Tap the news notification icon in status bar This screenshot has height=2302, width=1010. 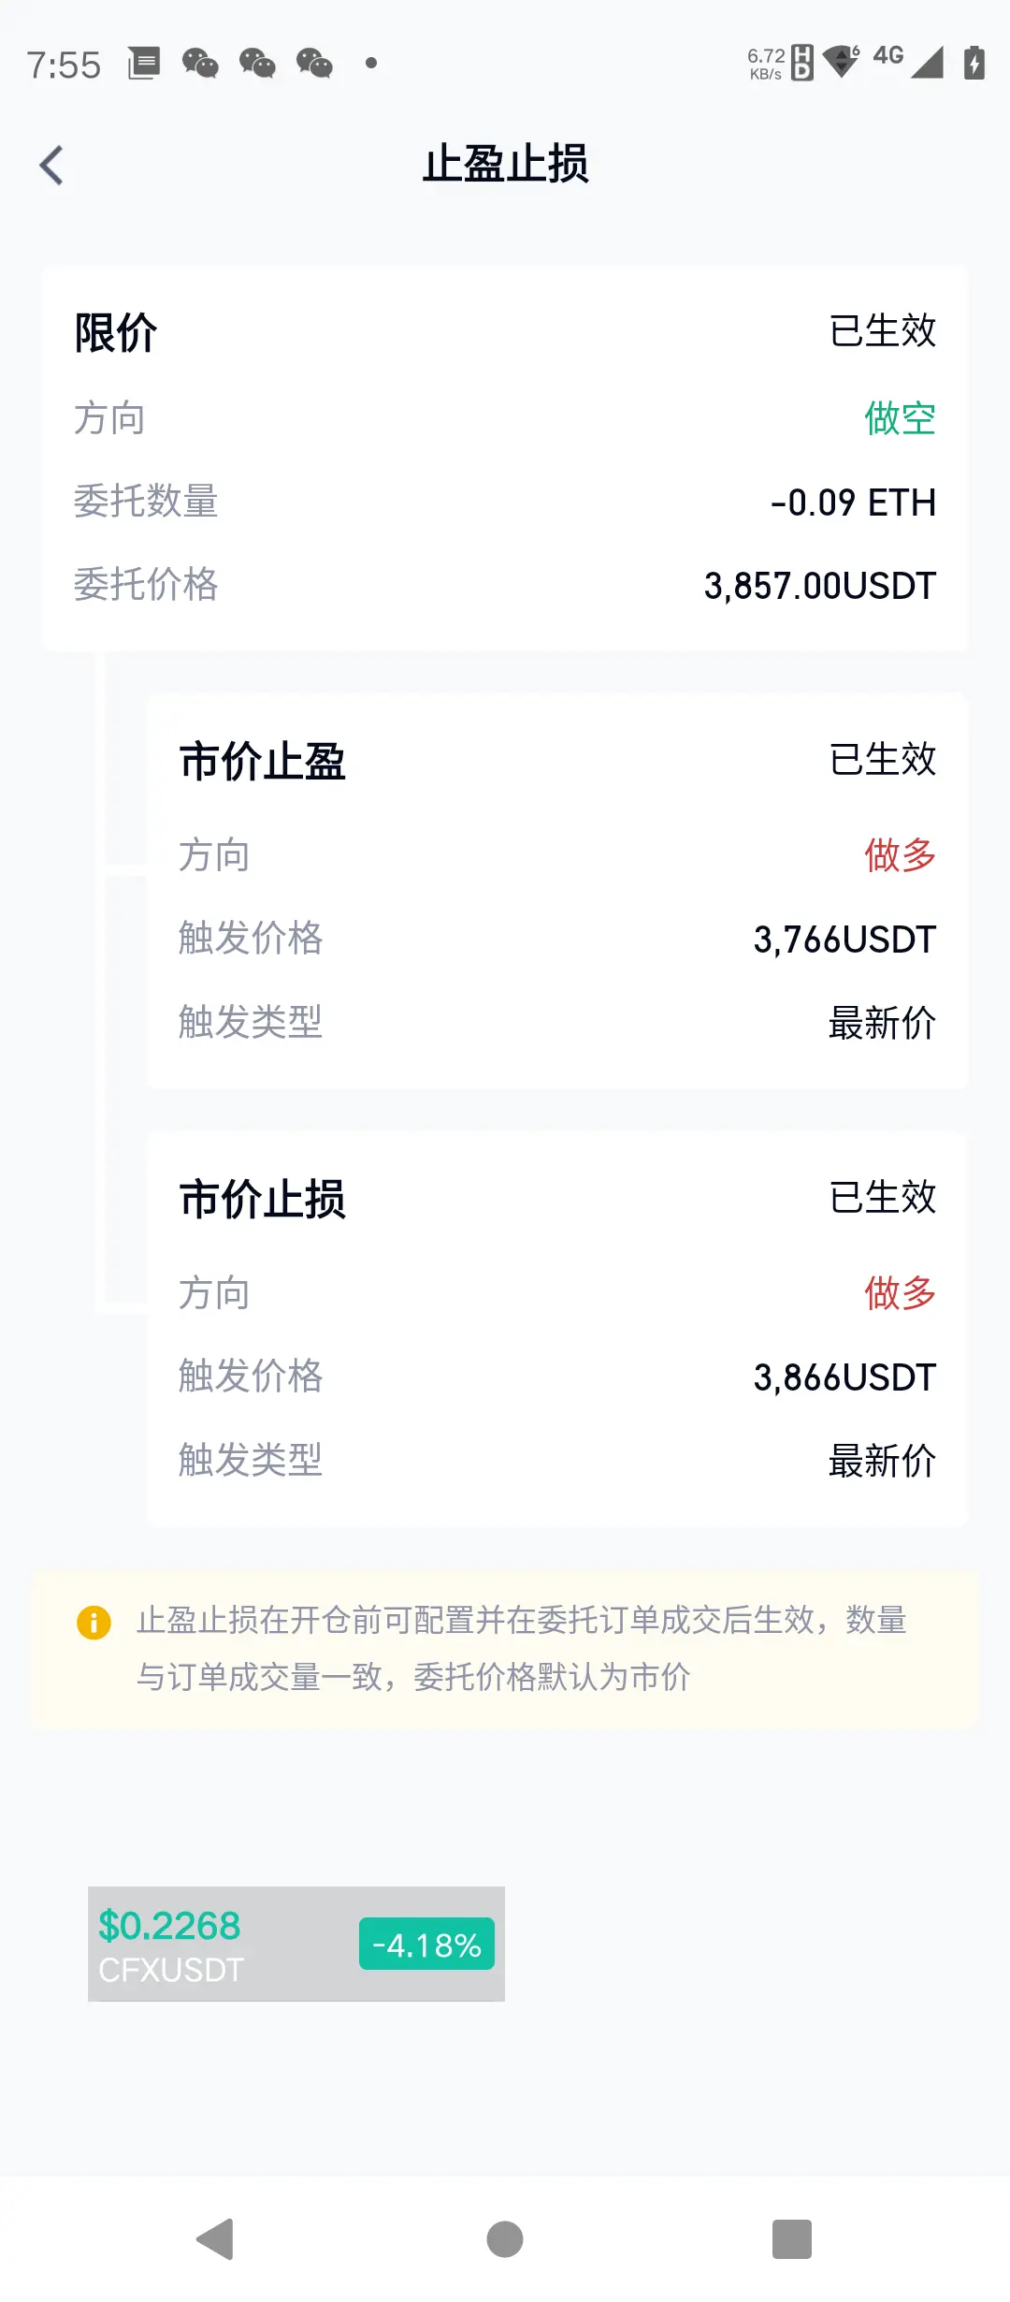pos(144,64)
